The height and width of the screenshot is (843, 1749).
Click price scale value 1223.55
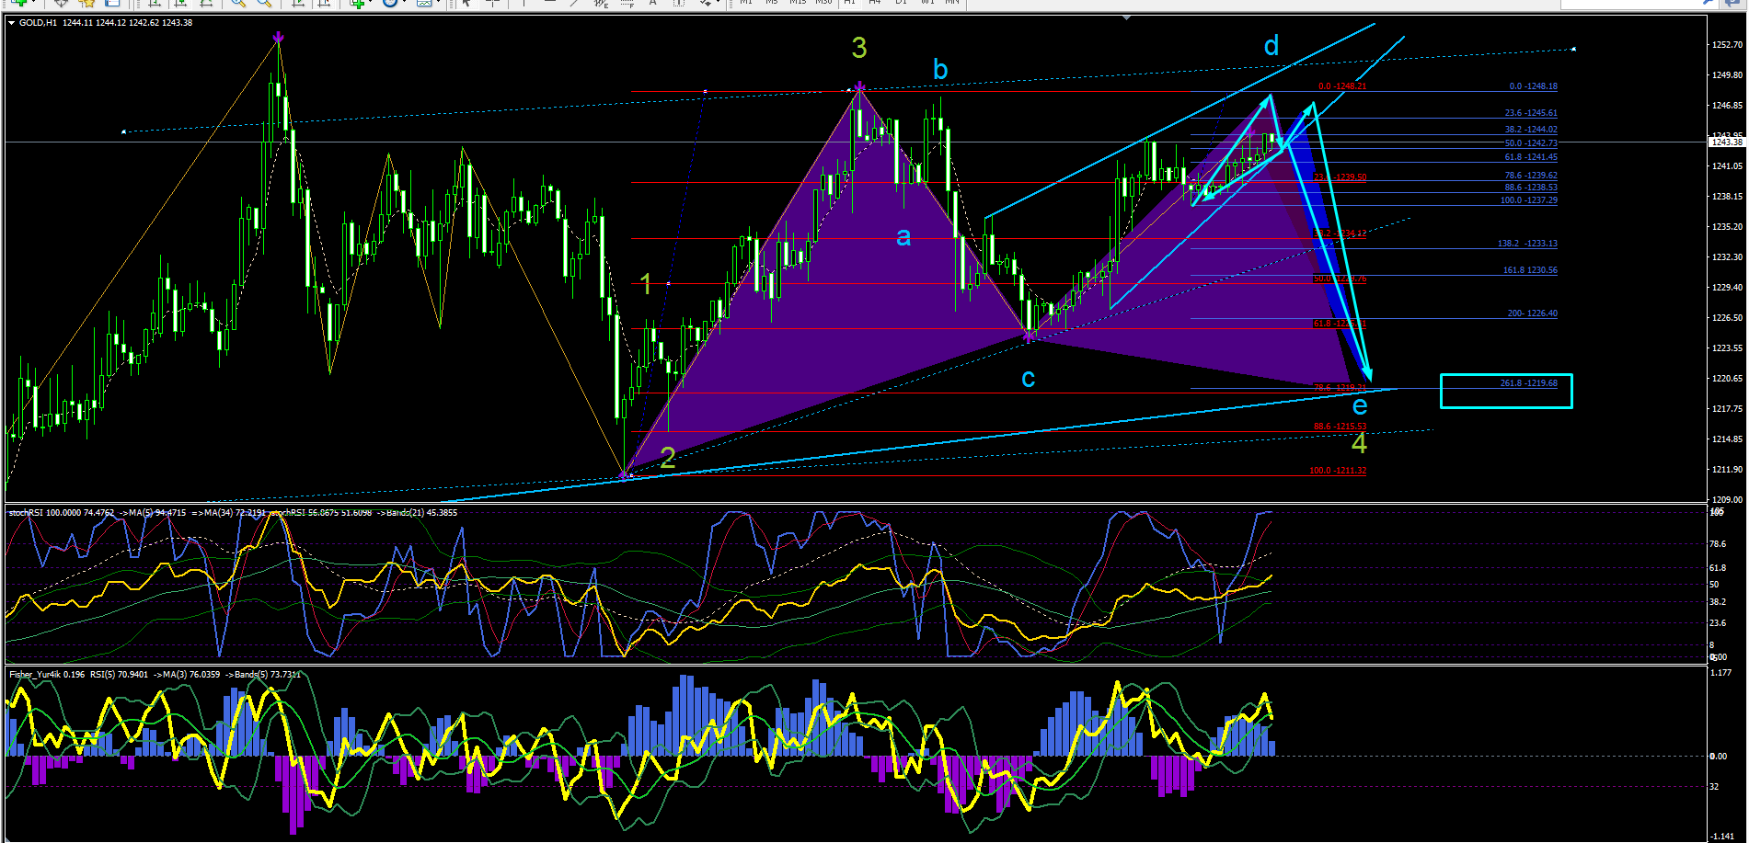click(x=1727, y=348)
